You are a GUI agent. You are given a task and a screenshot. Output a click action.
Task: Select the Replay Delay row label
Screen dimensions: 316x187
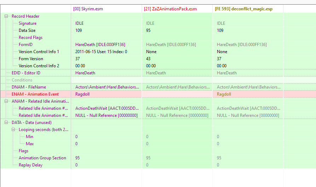30,165
